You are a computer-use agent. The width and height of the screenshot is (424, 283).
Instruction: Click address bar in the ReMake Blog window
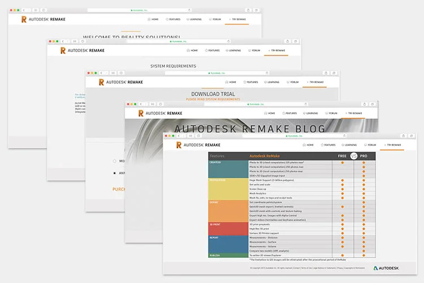click(256, 104)
